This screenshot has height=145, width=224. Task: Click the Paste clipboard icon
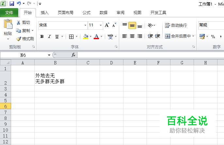click(x=8, y=24)
